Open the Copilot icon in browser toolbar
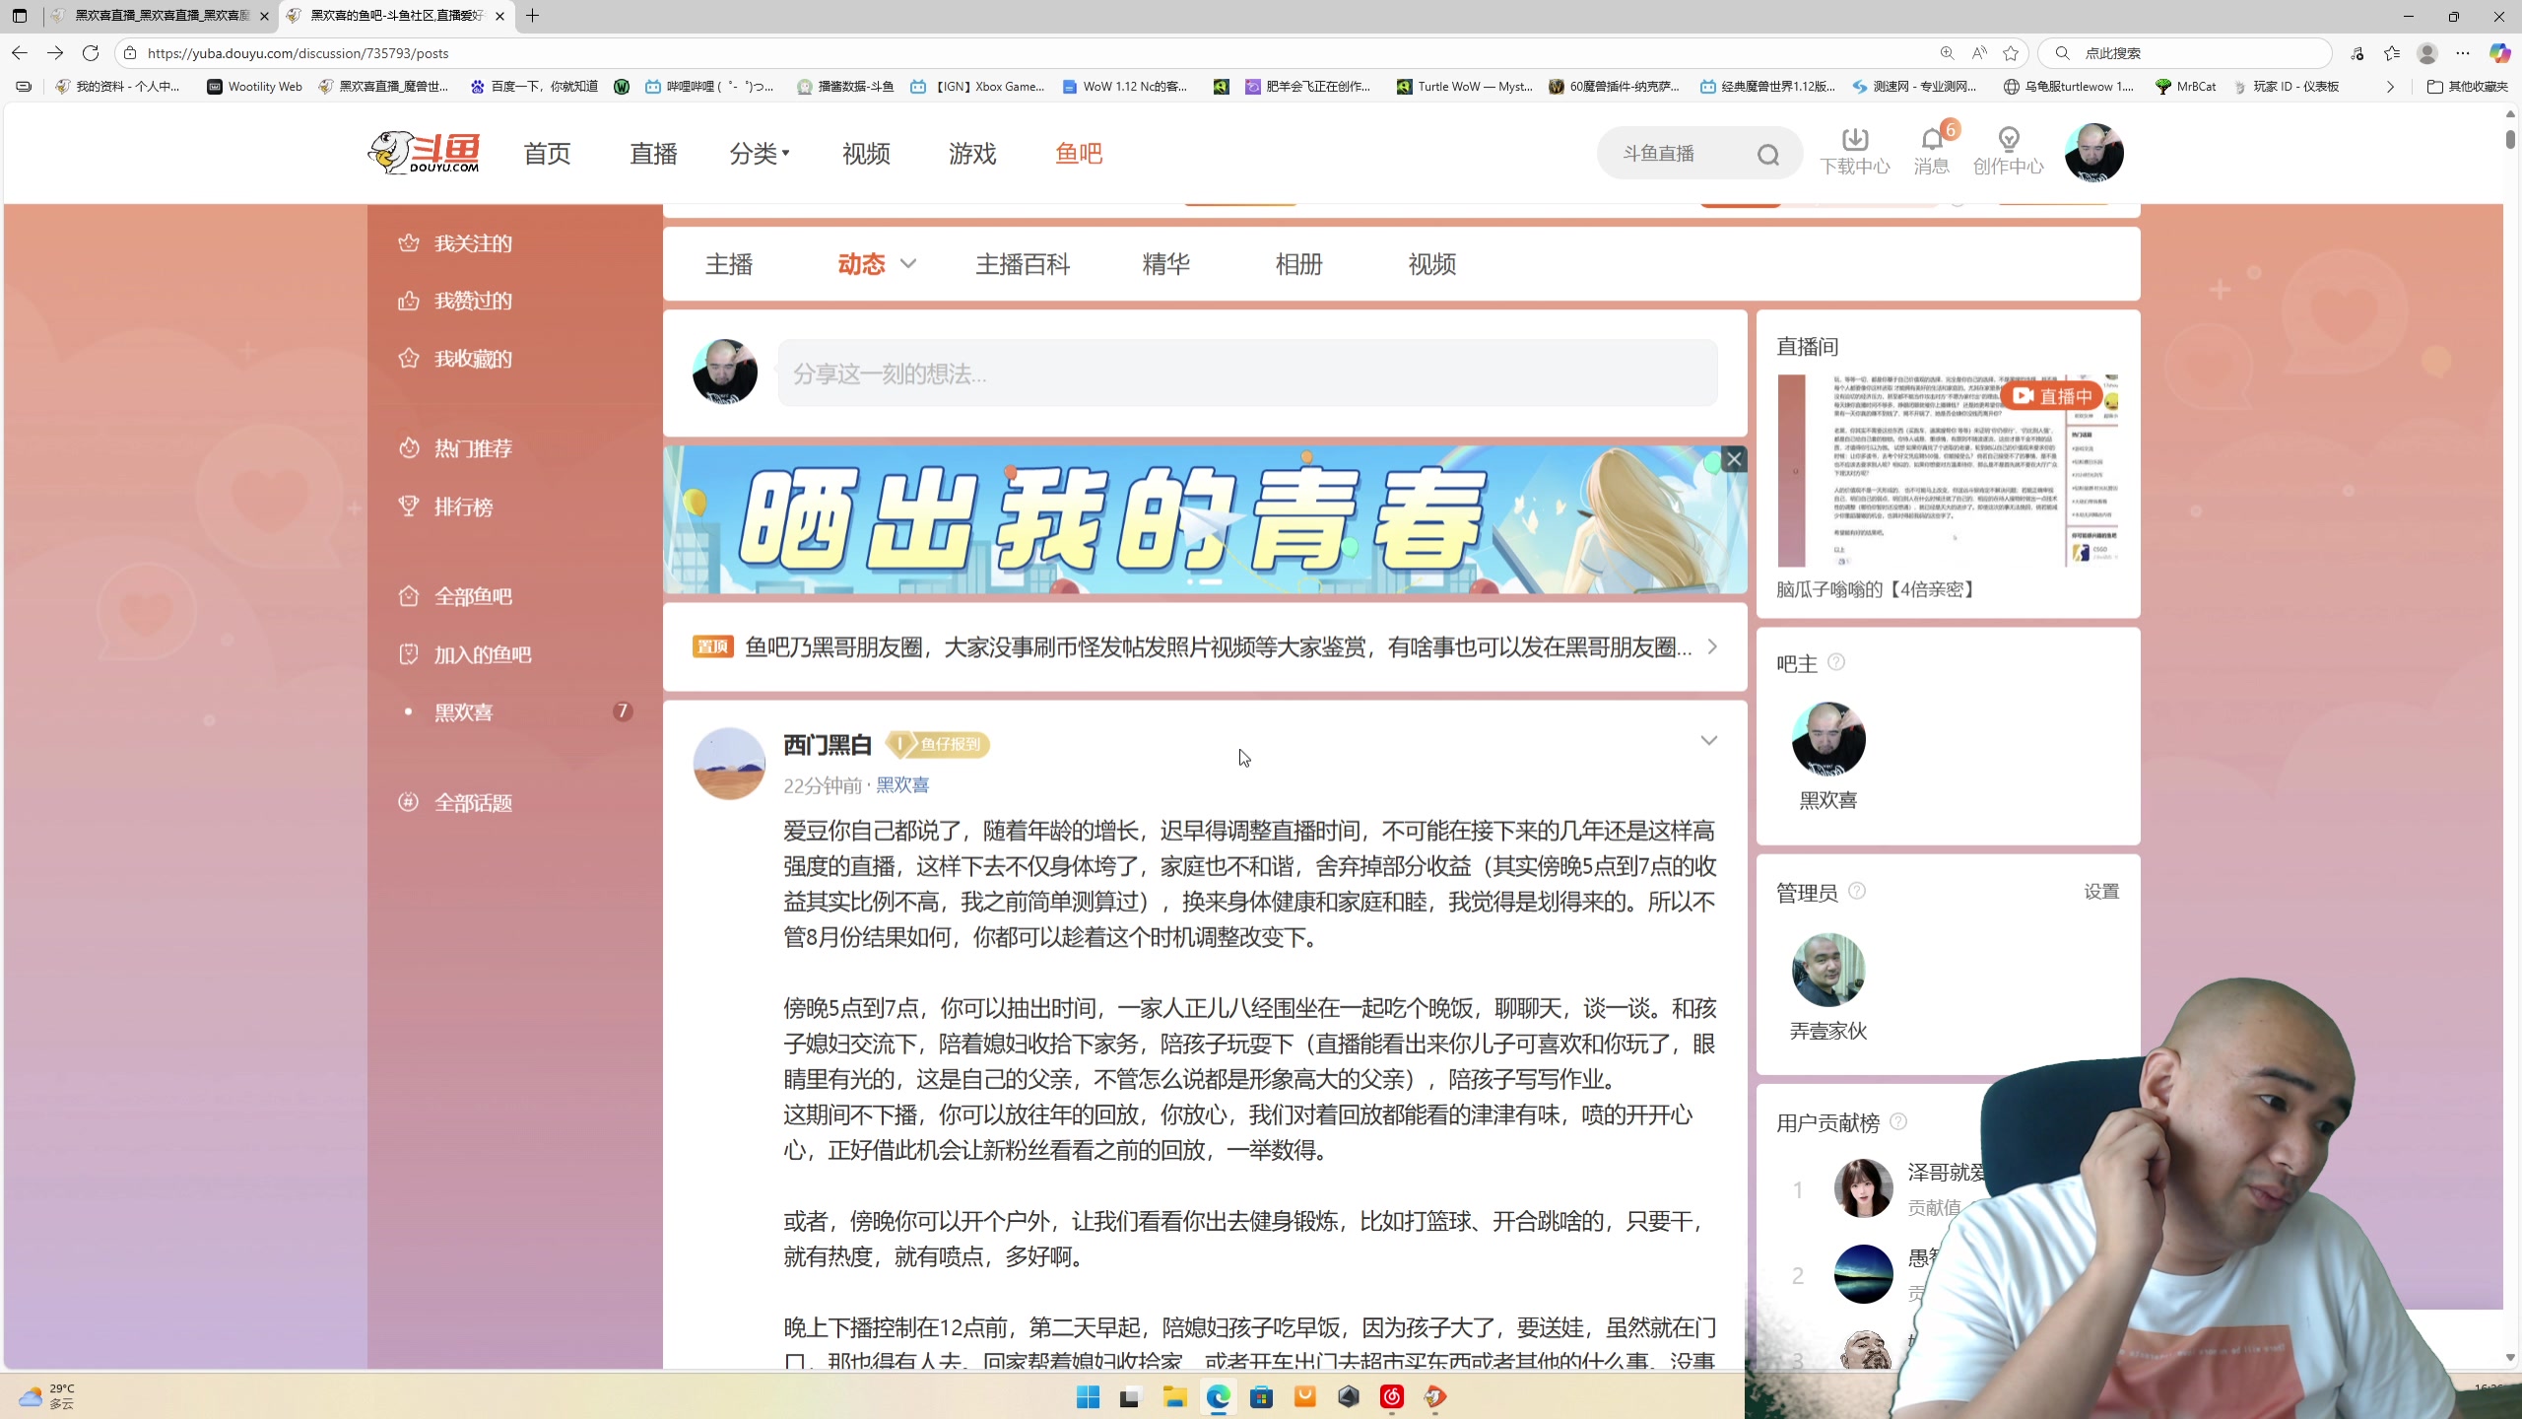Viewport: 2522px width, 1419px height. click(x=2499, y=53)
